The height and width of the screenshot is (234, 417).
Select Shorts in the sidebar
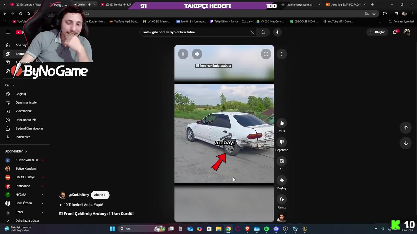20,54
